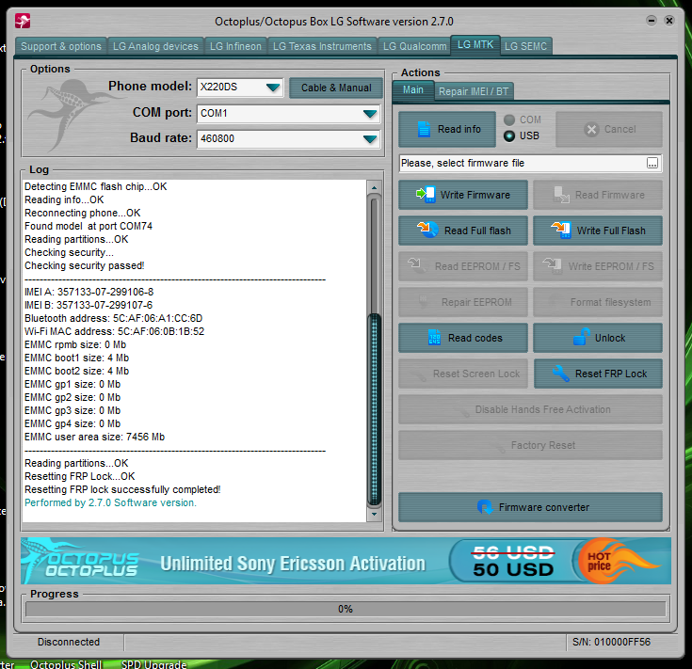Click the log scrollbar thumb
Viewport: 692px width, 669px height.
[x=375, y=408]
